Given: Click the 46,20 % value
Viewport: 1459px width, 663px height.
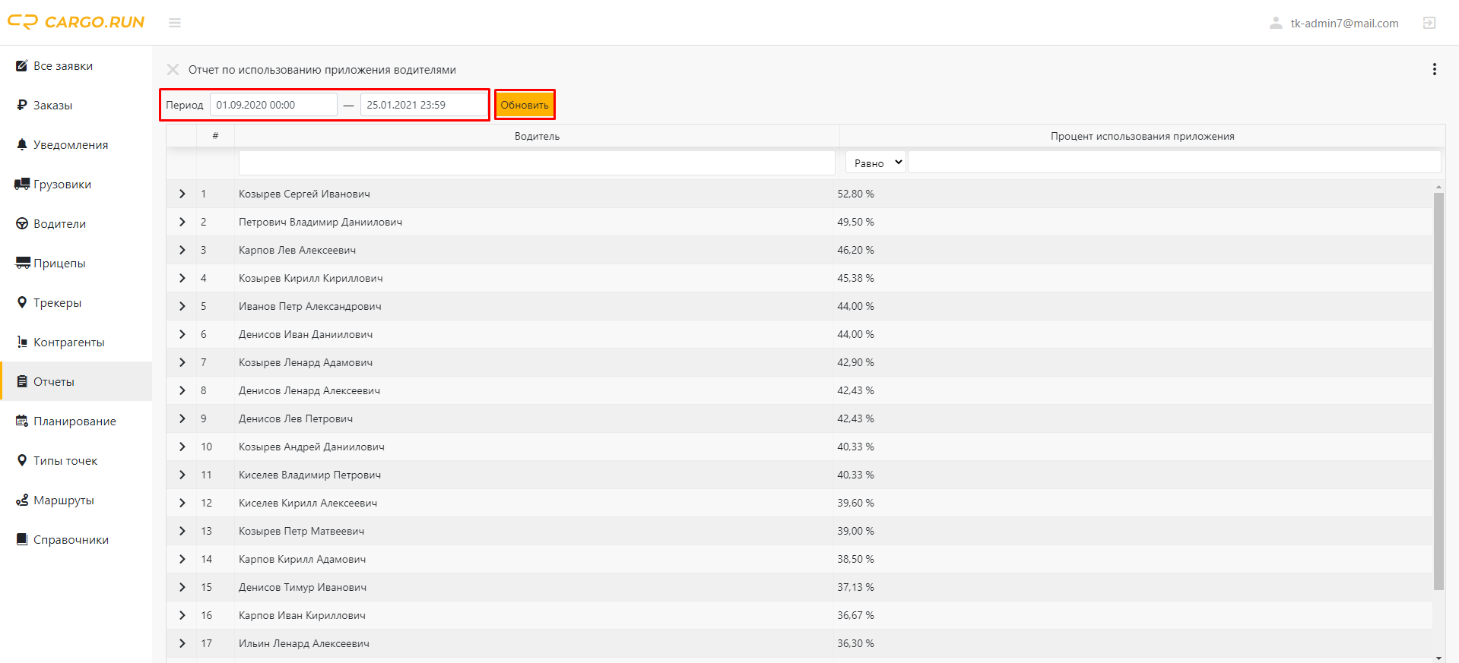Looking at the screenshot, I should point(855,250).
